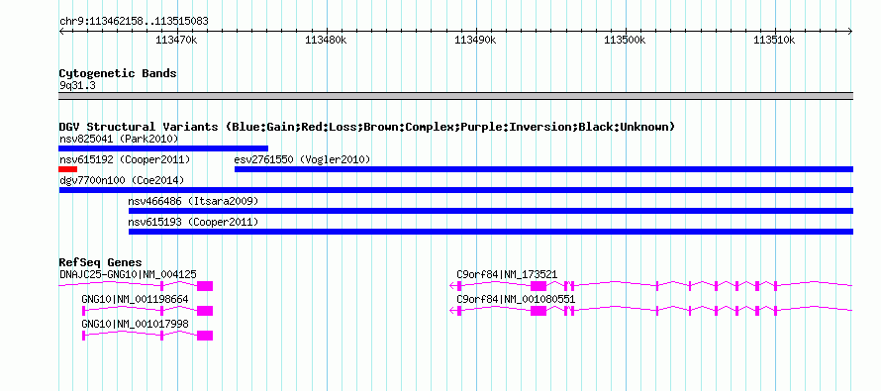
Task: Click the large exon of C9orf84 NM_173521
Action: [x=538, y=286]
